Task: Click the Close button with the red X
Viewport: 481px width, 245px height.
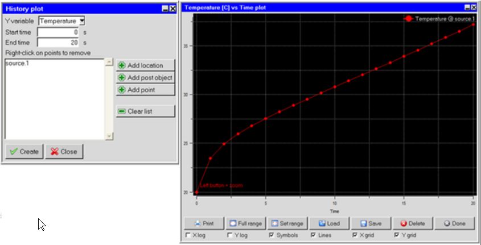Action: coord(64,152)
